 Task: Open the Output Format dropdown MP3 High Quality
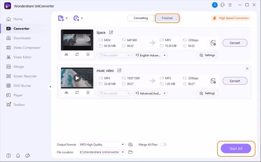102,145
